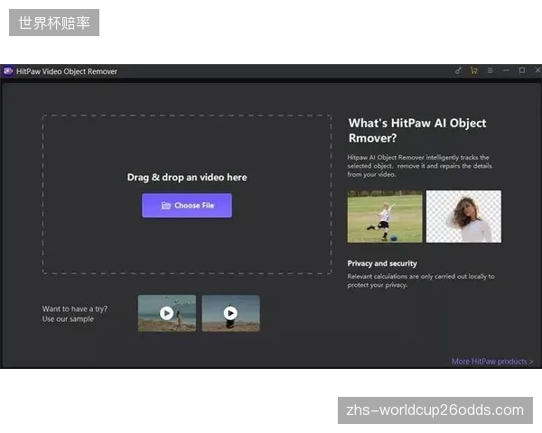Click the drag and drop video area

[187, 195]
